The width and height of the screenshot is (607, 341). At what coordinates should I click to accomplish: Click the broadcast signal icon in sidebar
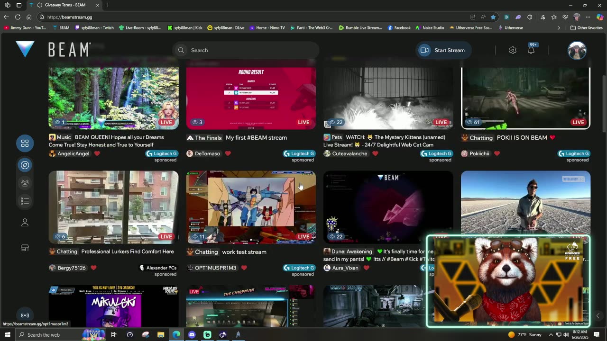point(25,315)
